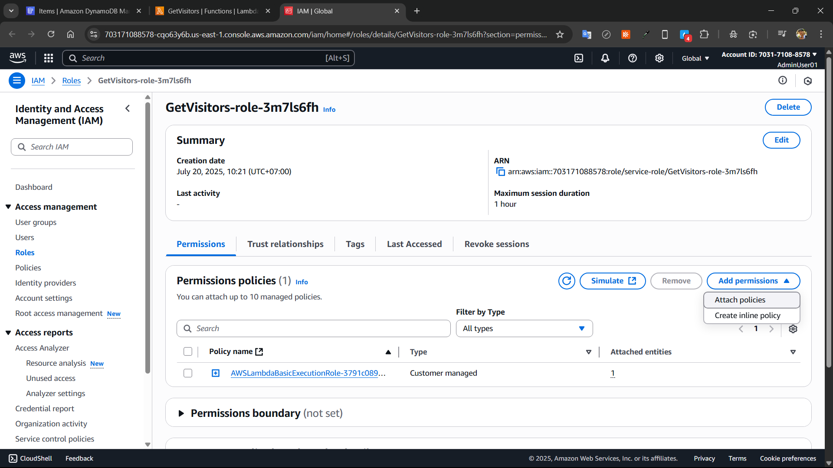
Task: Refresh the permissions policies list
Action: point(567,281)
